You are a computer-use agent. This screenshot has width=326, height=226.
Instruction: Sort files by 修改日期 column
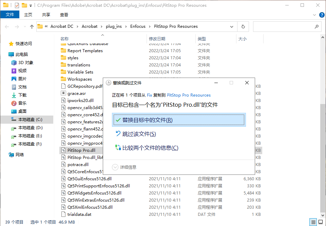click(x=157, y=39)
